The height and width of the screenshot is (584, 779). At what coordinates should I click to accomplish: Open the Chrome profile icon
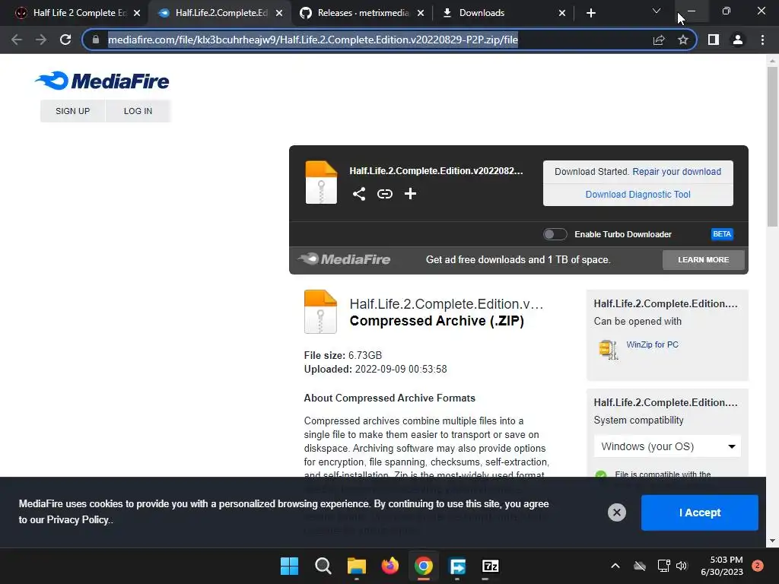pos(738,40)
